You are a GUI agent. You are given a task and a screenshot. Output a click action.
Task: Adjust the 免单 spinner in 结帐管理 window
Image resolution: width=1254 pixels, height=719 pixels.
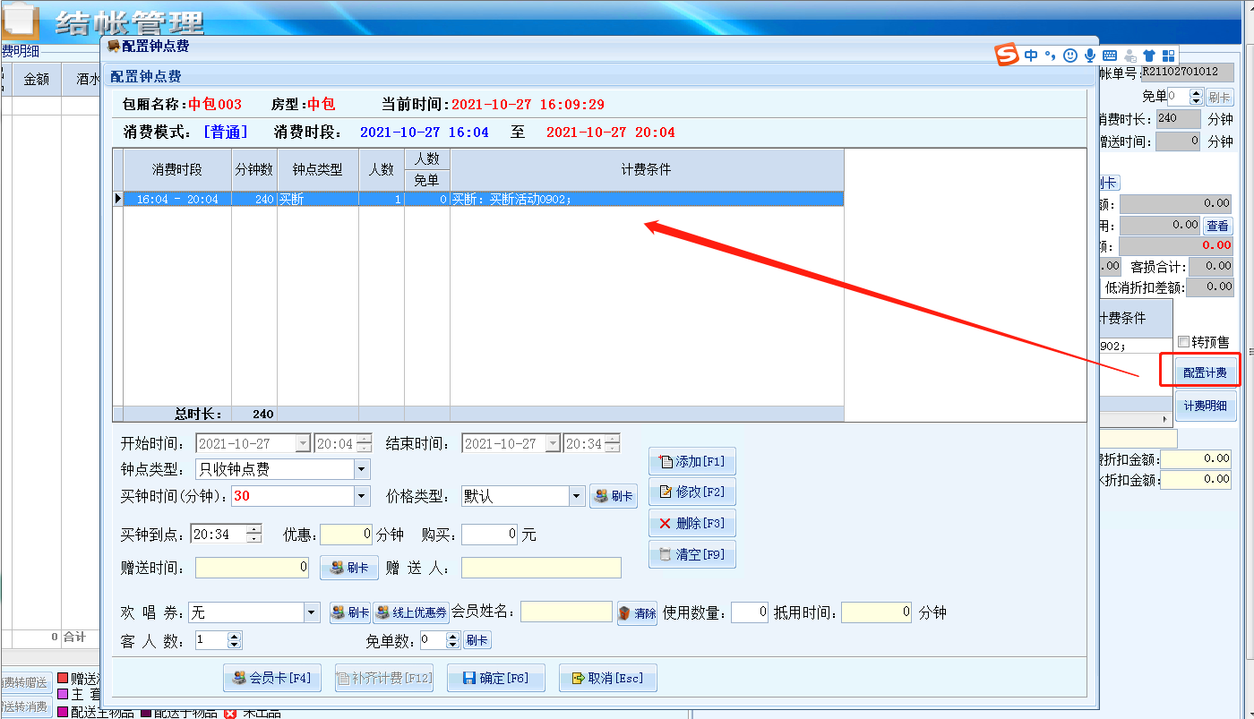1197,97
